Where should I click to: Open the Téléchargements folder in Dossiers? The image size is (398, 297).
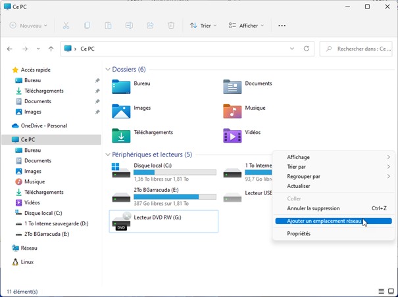pyautogui.click(x=153, y=132)
